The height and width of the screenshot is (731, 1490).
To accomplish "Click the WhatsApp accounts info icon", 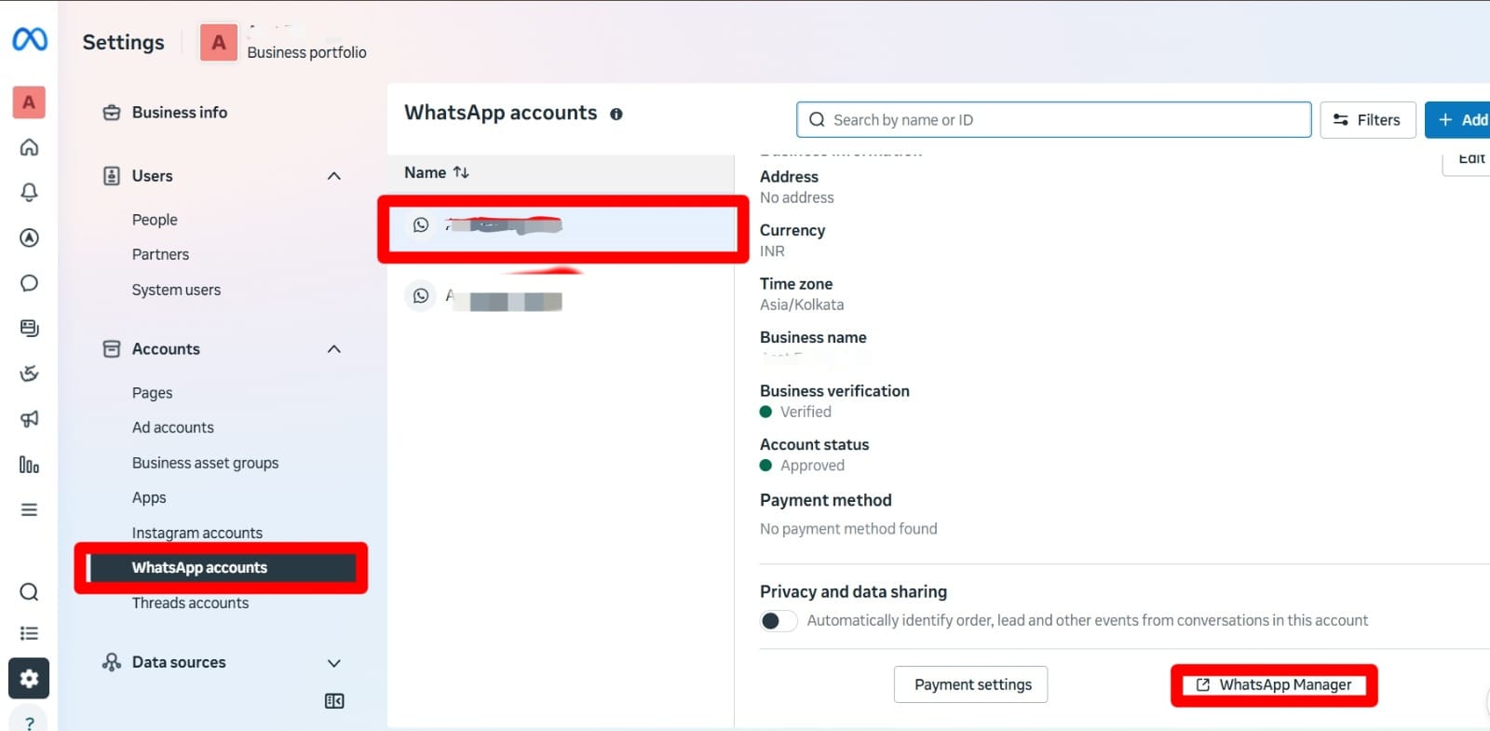I will (616, 114).
